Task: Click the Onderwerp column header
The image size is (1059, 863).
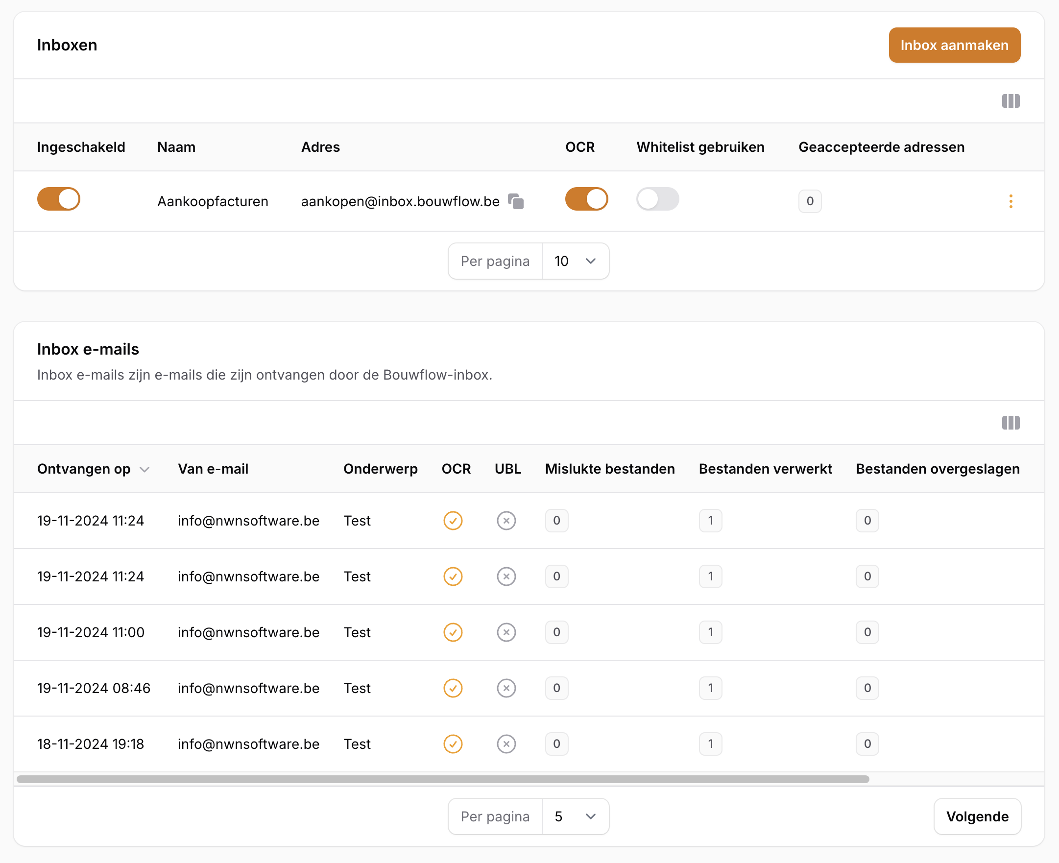Action: pos(380,469)
